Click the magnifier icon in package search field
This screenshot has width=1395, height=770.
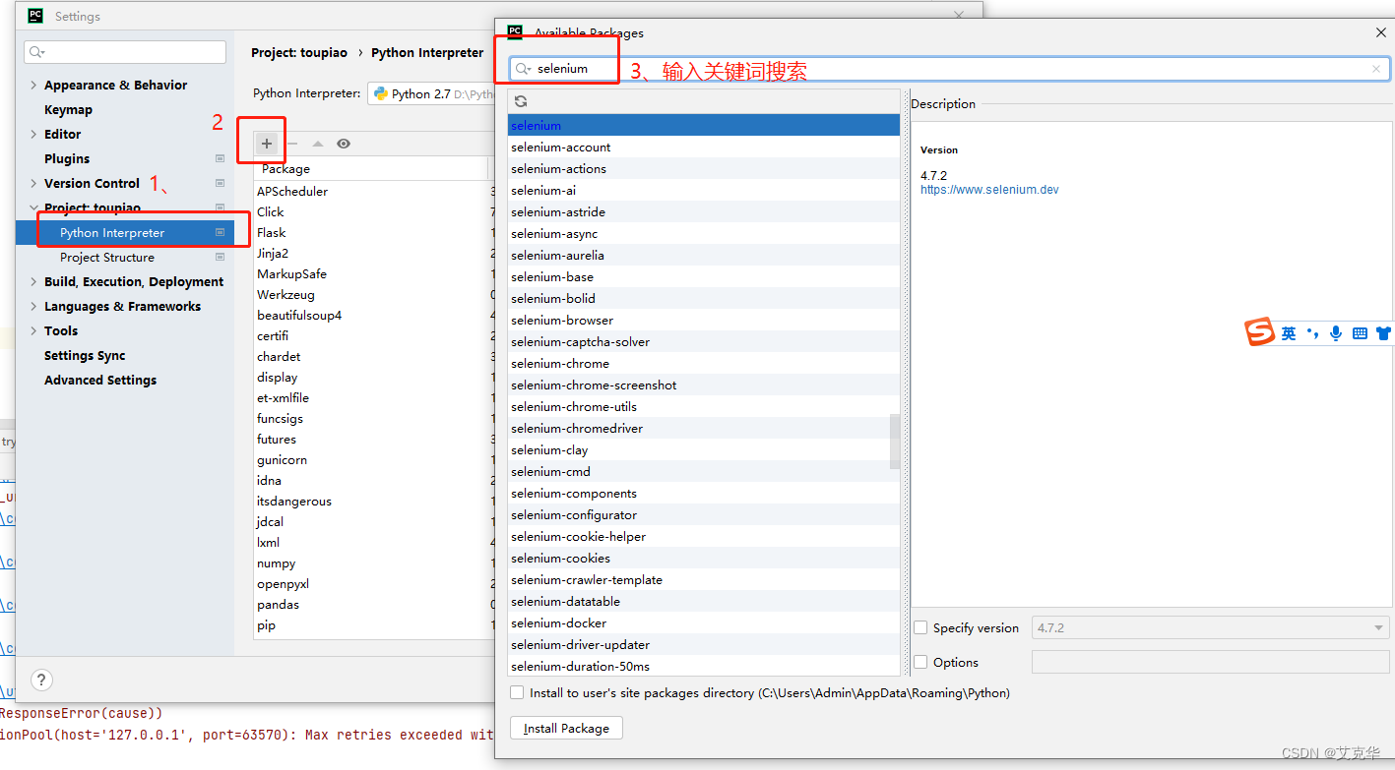coord(523,69)
